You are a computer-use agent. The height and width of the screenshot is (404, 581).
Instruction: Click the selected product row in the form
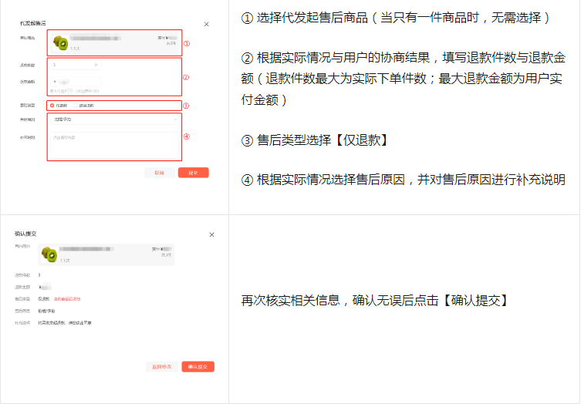(113, 42)
